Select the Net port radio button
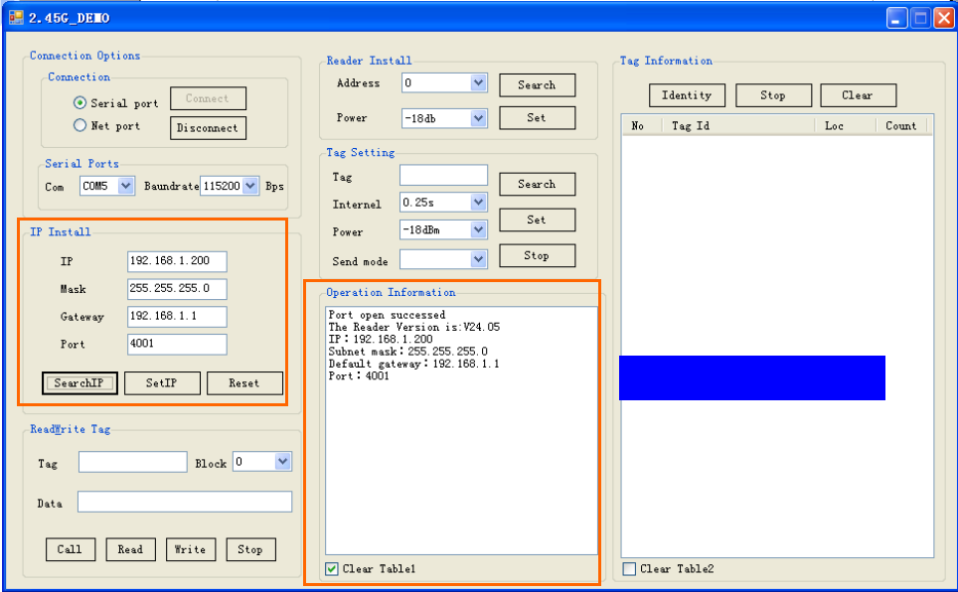Viewport: 958px width, 592px height. click(80, 125)
